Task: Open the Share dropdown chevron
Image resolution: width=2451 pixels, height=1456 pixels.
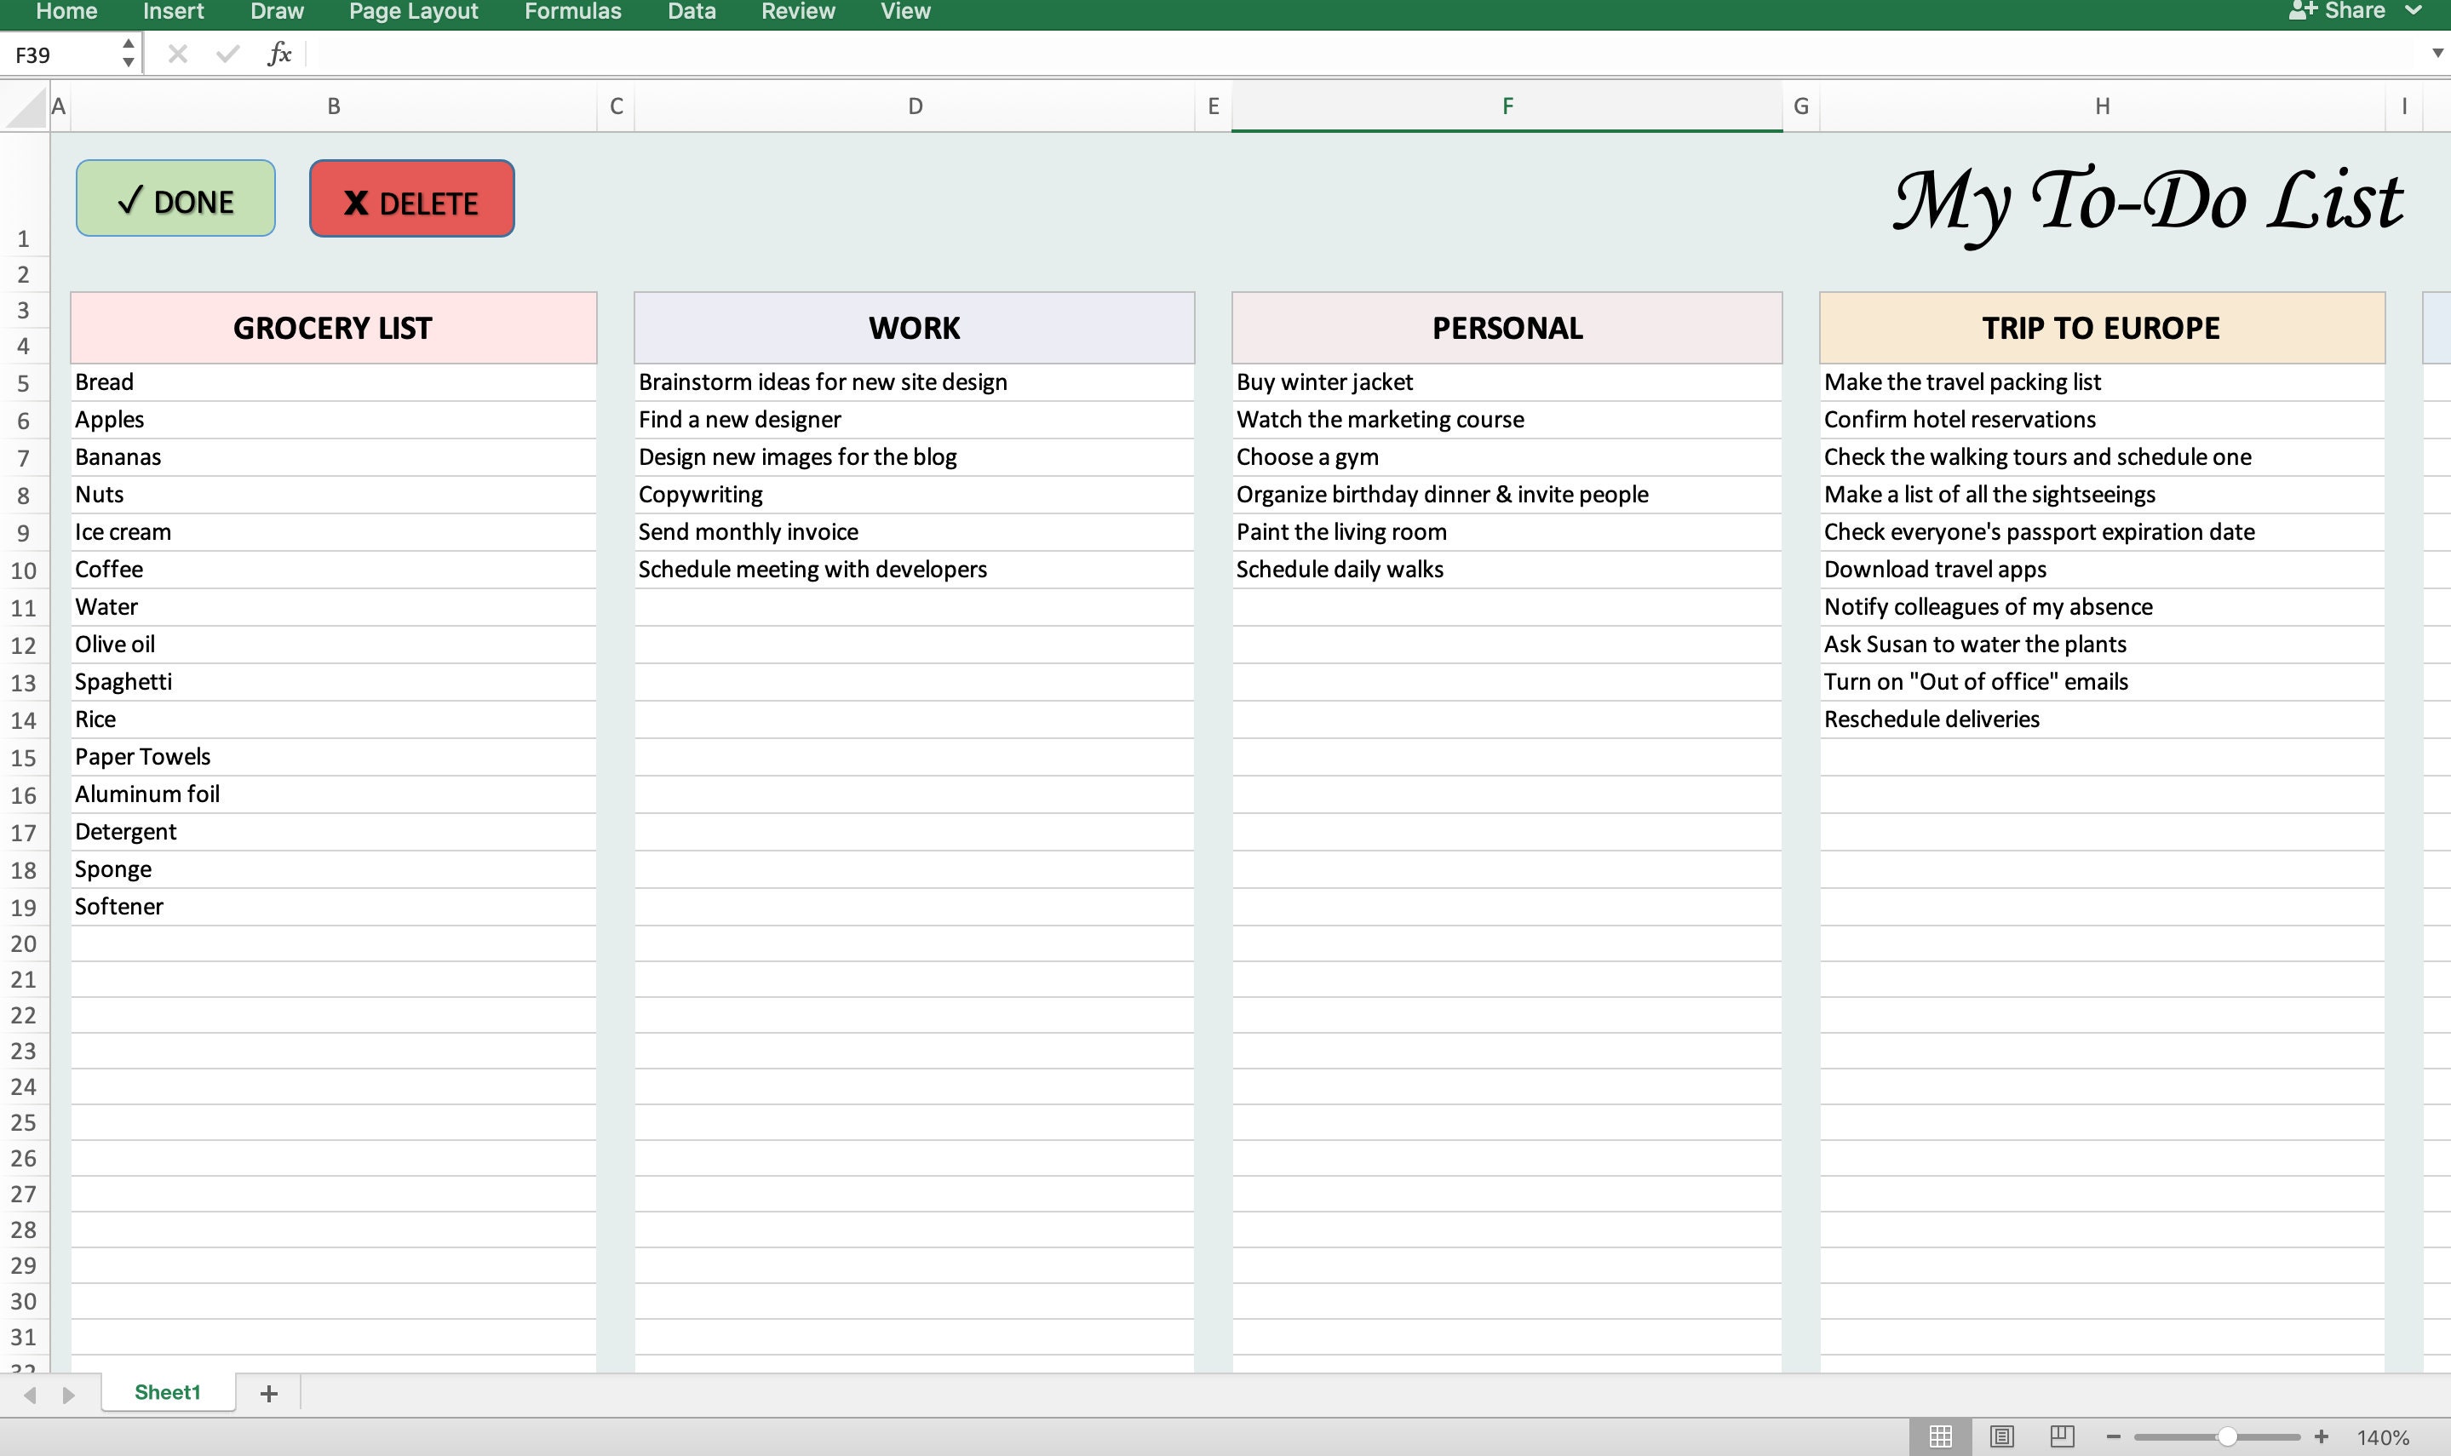Action: [x=2414, y=11]
